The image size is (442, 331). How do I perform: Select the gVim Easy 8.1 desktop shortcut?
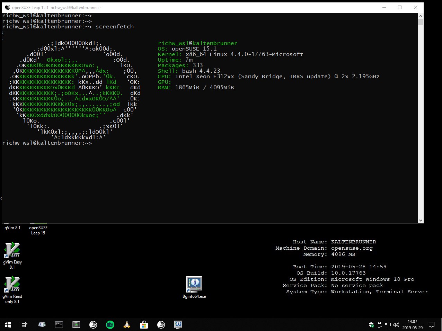click(x=12, y=256)
